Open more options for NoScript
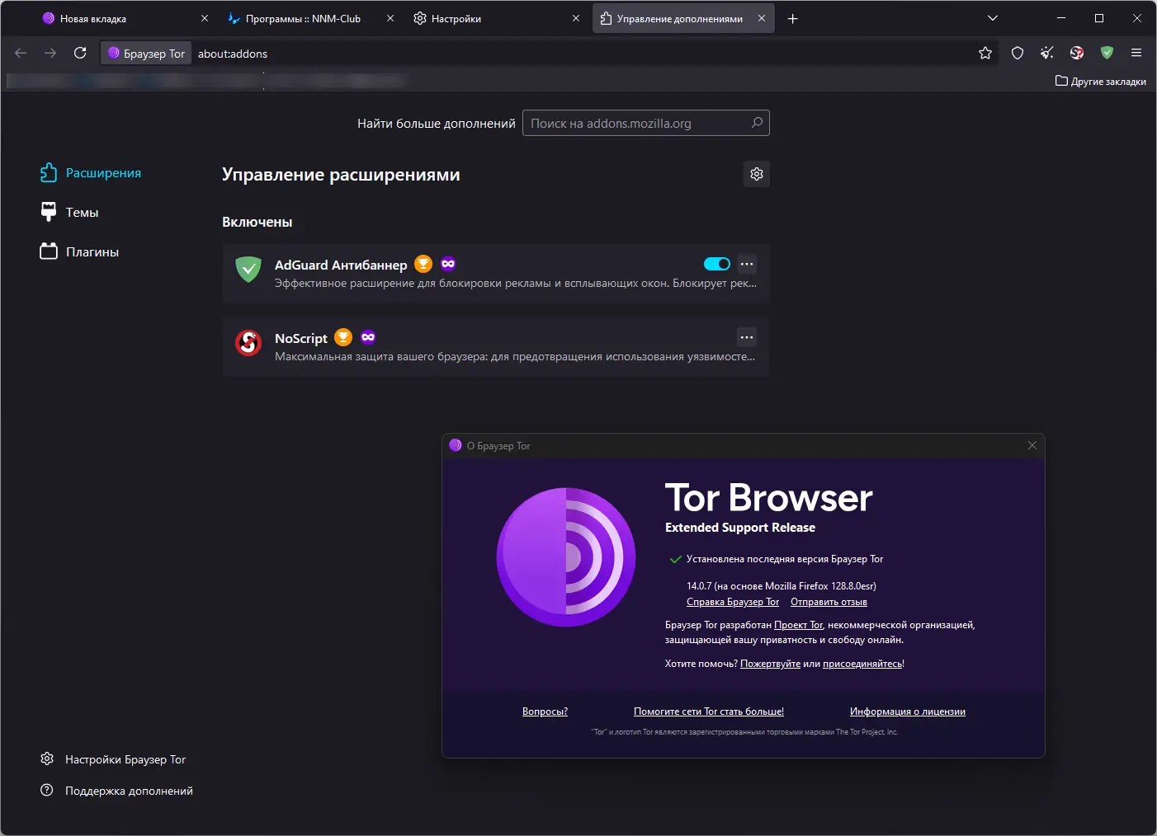 click(x=747, y=337)
